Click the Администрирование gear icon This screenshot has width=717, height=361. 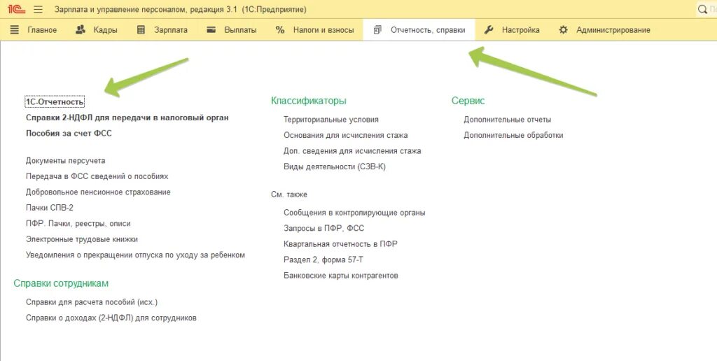(x=564, y=29)
